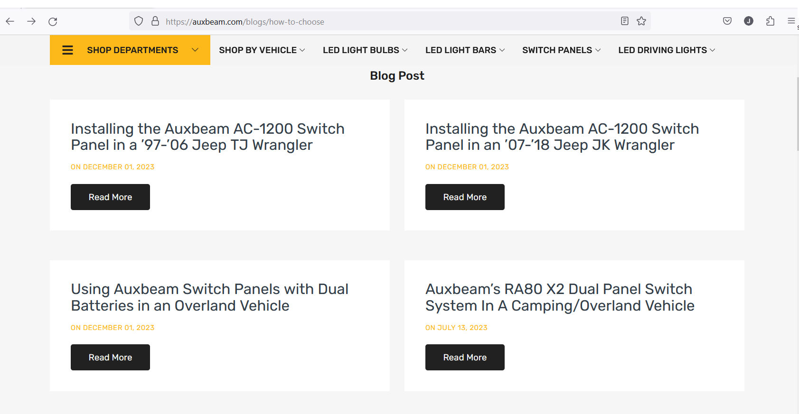The height and width of the screenshot is (414, 799).
Task: Open the LED Driving Lights menu
Action: coord(666,50)
